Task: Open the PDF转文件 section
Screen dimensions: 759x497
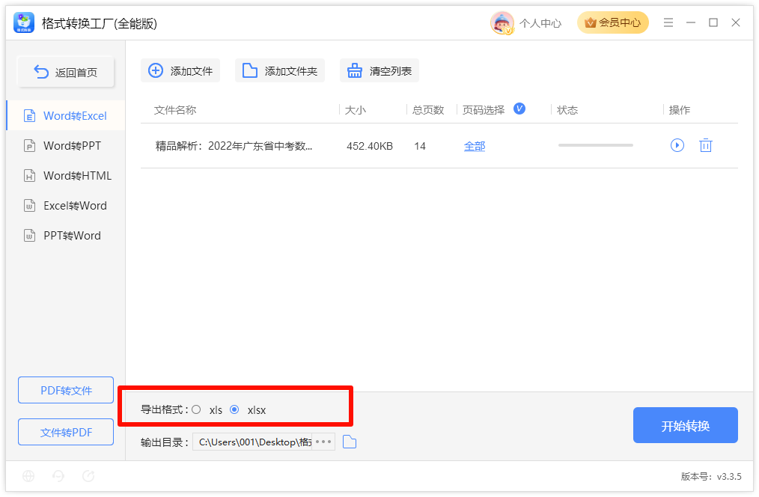Action: (x=66, y=390)
